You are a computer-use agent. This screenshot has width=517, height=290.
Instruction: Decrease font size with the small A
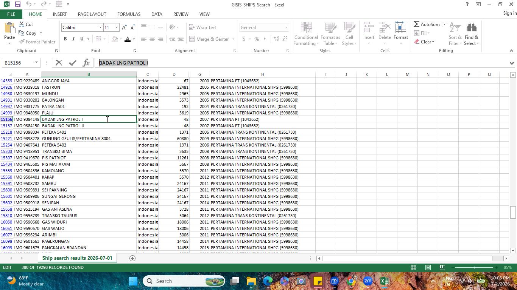[x=132, y=28]
